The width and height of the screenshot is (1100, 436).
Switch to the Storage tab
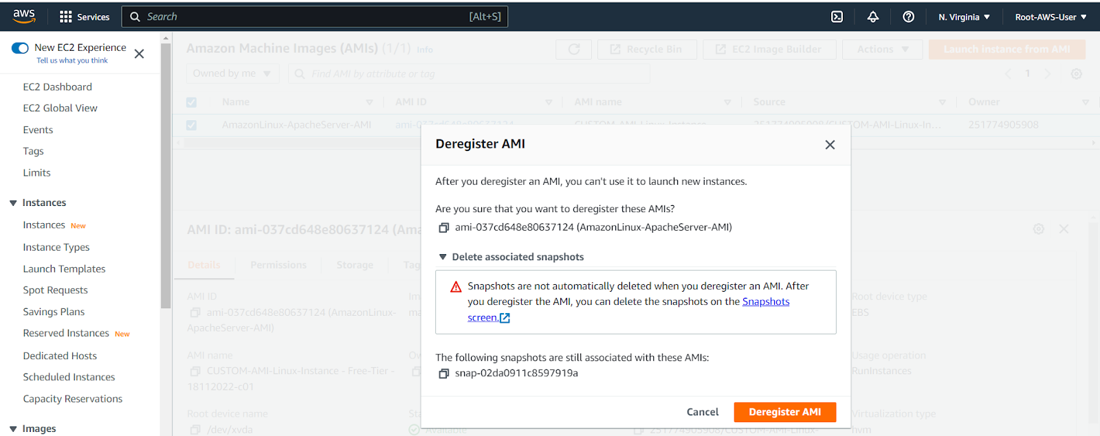point(355,265)
